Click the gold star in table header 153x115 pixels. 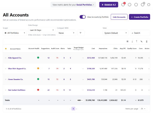[6, 49]
